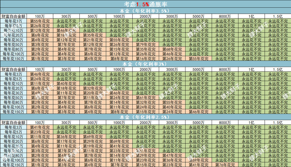Click 1.5亿 column header in 3.5% table
This screenshot has height=167, width=291.
click(278, 16)
